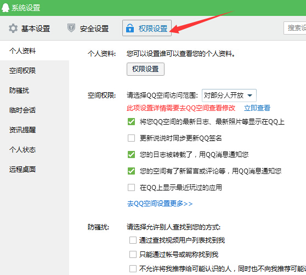Select 个人资料 in the left sidebar

click(22, 51)
